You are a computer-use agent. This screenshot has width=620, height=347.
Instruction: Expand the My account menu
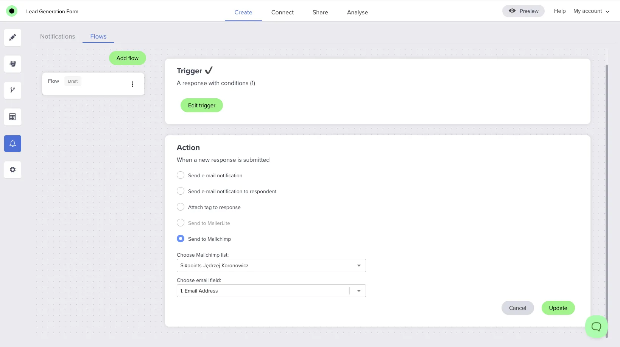(591, 11)
